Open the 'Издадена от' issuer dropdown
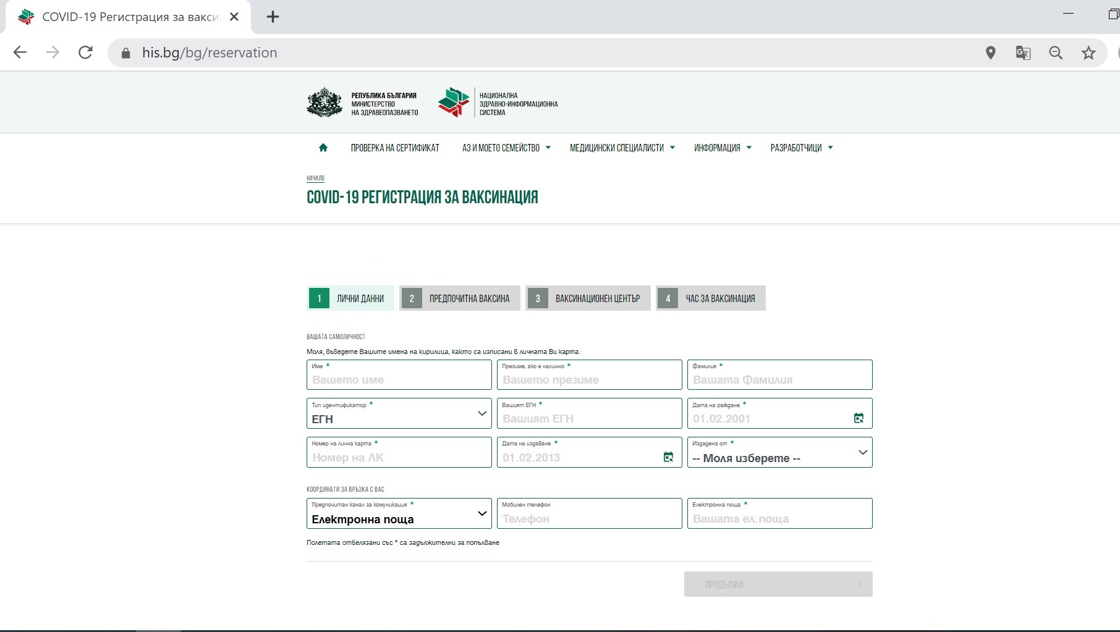 (x=779, y=452)
